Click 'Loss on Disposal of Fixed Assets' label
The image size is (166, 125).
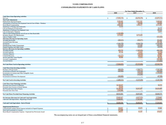point(12,28)
